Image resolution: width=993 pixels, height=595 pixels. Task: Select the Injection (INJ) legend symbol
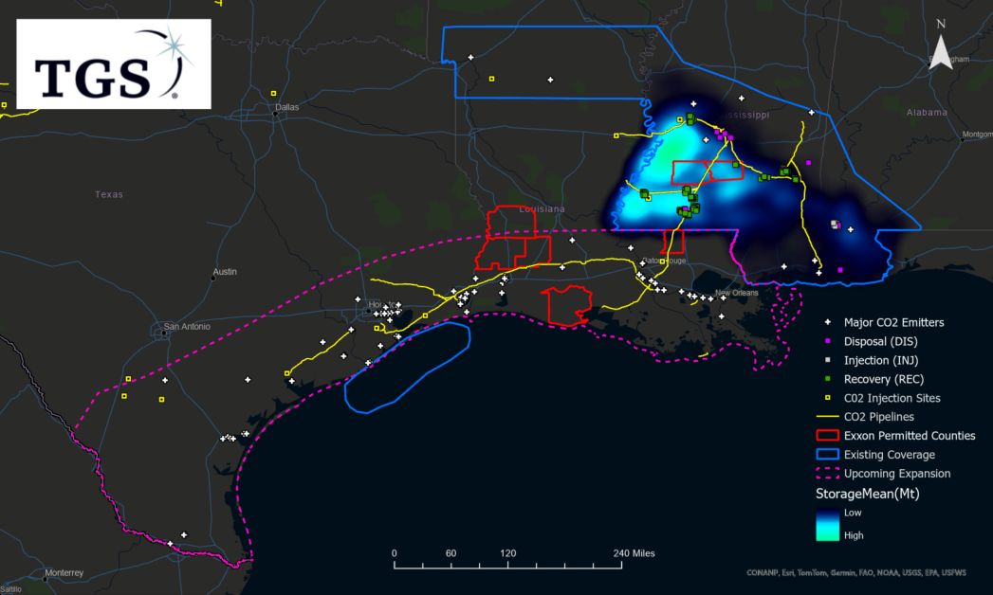coord(828,360)
